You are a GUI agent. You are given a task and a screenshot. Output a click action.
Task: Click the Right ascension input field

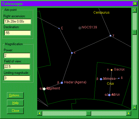click(x=17, y=21)
